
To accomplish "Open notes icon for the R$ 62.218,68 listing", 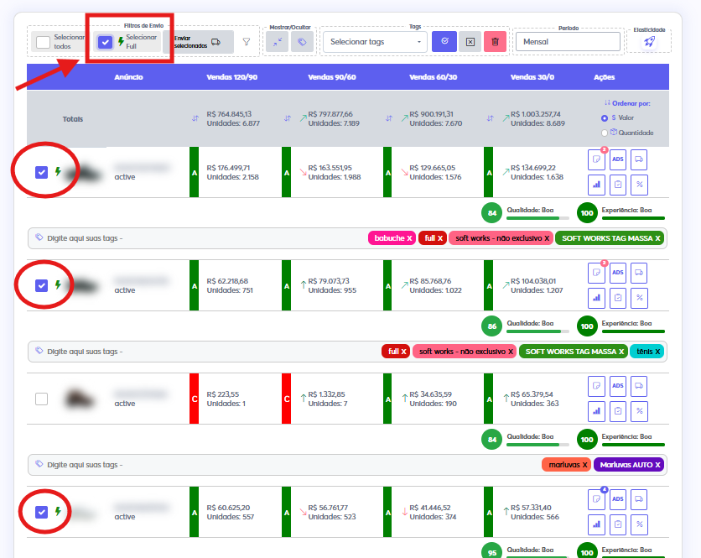I will [x=596, y=273].
